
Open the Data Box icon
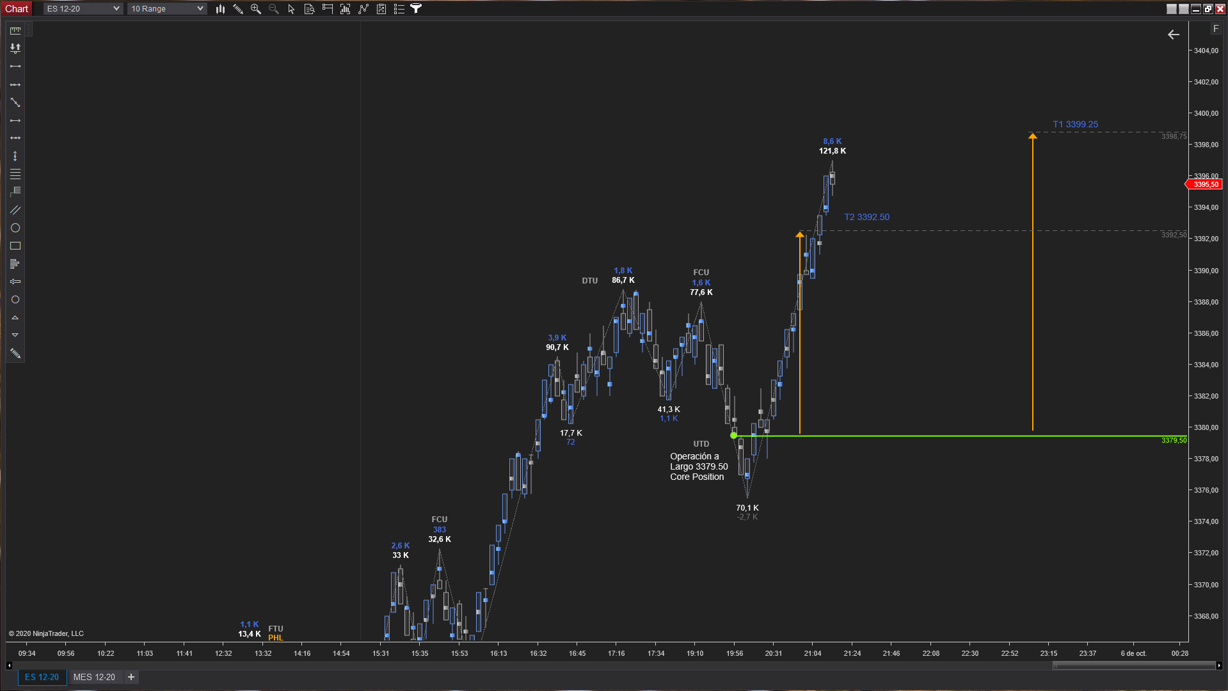click(x=309, y=9)
